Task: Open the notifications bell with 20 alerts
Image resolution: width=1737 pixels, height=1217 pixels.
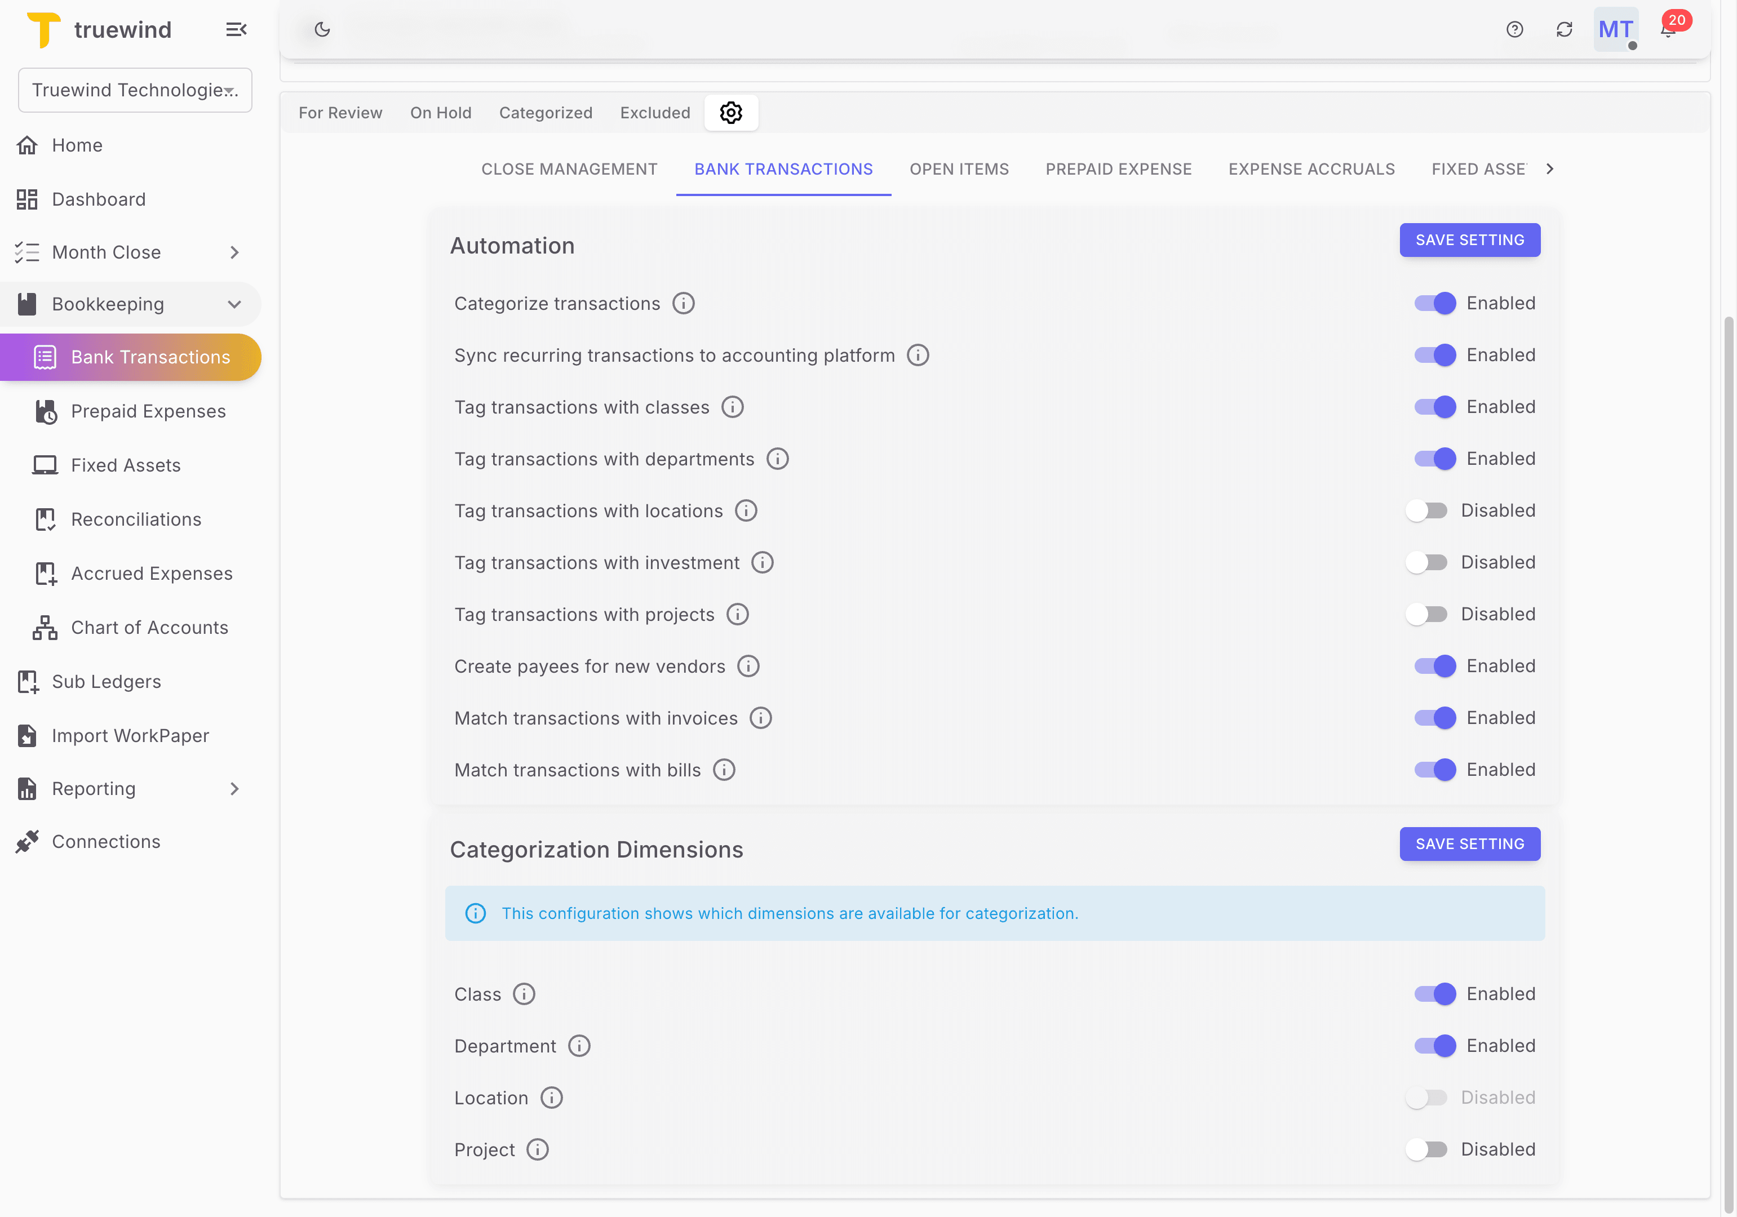Action: pyautogui.click(x=1667, y=29)
